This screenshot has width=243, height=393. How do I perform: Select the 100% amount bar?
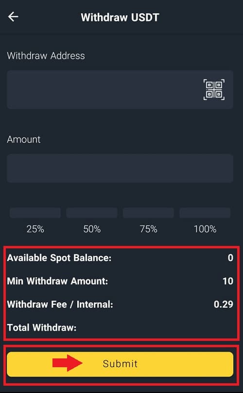pos(205,212)
